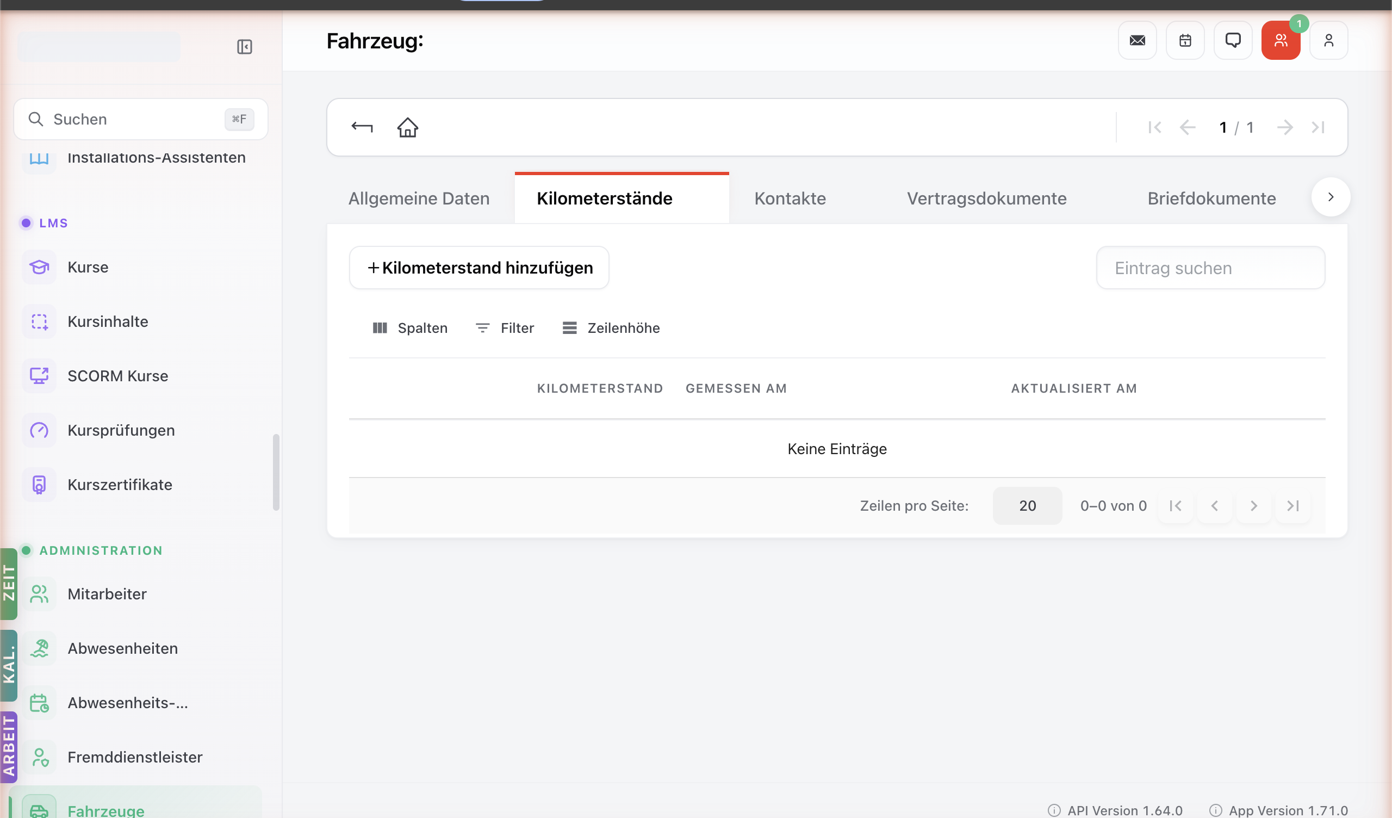Go back using the return arrow icon
This screenshot has height=818, width=1392.
pyautogui.click(x=362, y=128)
